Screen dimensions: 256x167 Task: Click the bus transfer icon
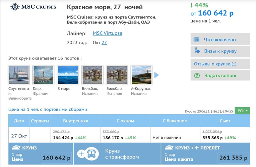pos(92,153)
